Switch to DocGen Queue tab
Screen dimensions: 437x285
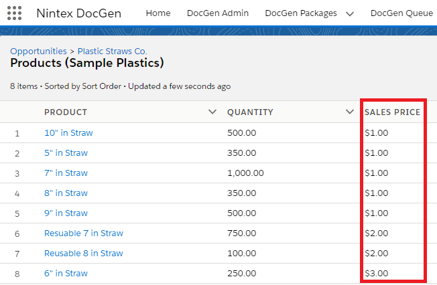pyautogui.click(x=401, y=13)
